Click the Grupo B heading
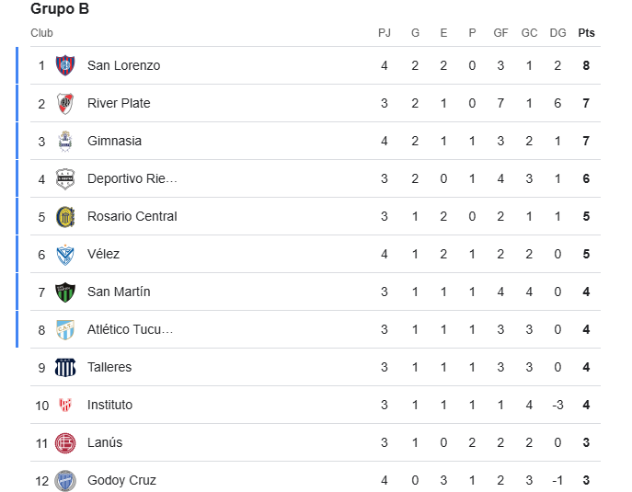The image size is (632, 492). [x=60, y=9]
